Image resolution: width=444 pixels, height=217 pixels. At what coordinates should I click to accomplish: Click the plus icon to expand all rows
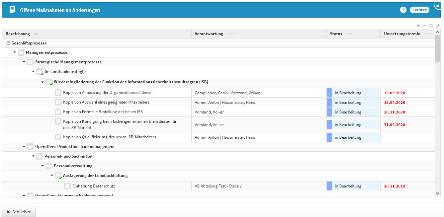point(418,26)
